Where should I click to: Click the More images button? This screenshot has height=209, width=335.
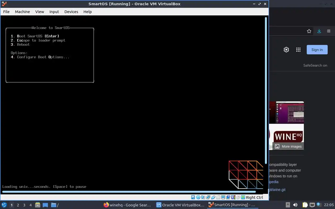pos(288,146)
